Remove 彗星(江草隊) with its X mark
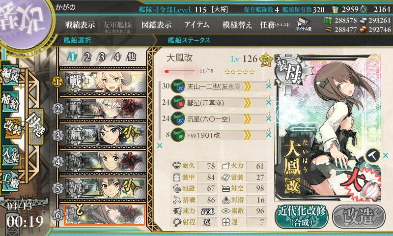393x236 pixels. (x=269, y=102)
